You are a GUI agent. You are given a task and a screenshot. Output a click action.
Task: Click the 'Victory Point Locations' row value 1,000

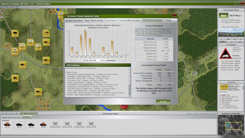tap(159, 73)
